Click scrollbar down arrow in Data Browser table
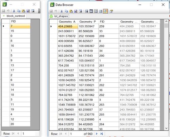This screenshot has width=170, height=137. (x=166, y=128)
